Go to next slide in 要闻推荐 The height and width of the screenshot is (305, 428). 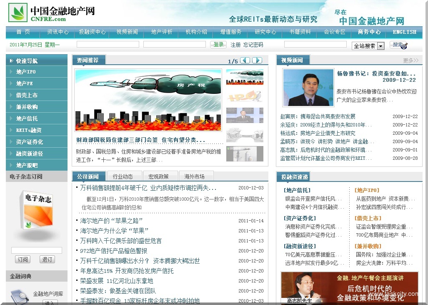[257, 60]
